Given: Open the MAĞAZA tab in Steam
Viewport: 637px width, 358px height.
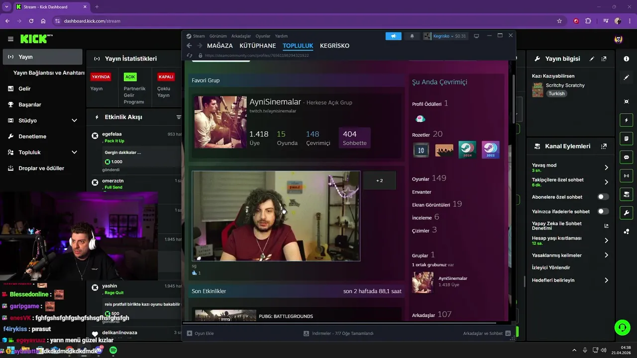Looking at the screenshot, I should point(220,46).
